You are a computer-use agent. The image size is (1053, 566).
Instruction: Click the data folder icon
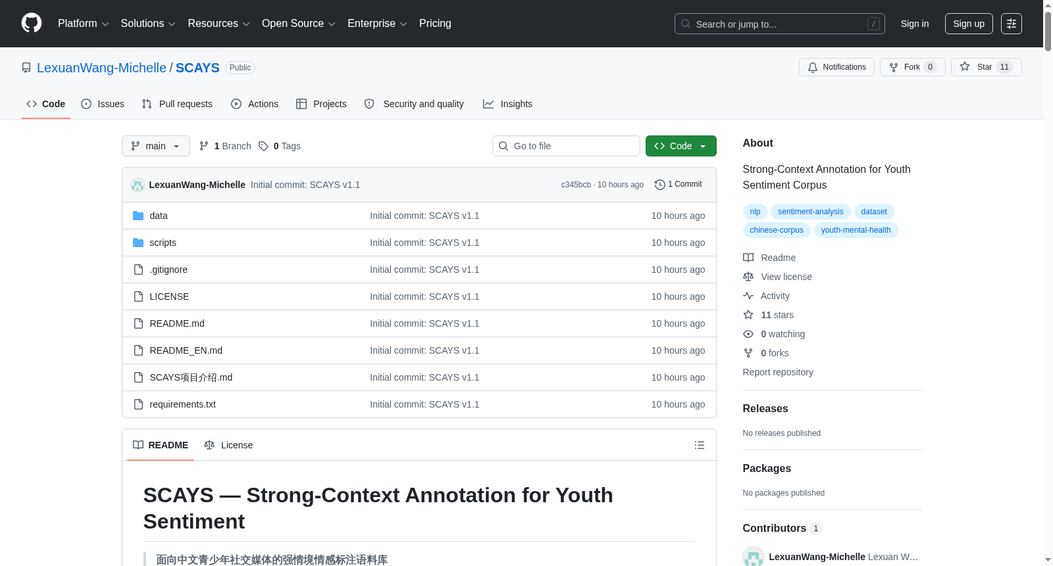point(138,216)
